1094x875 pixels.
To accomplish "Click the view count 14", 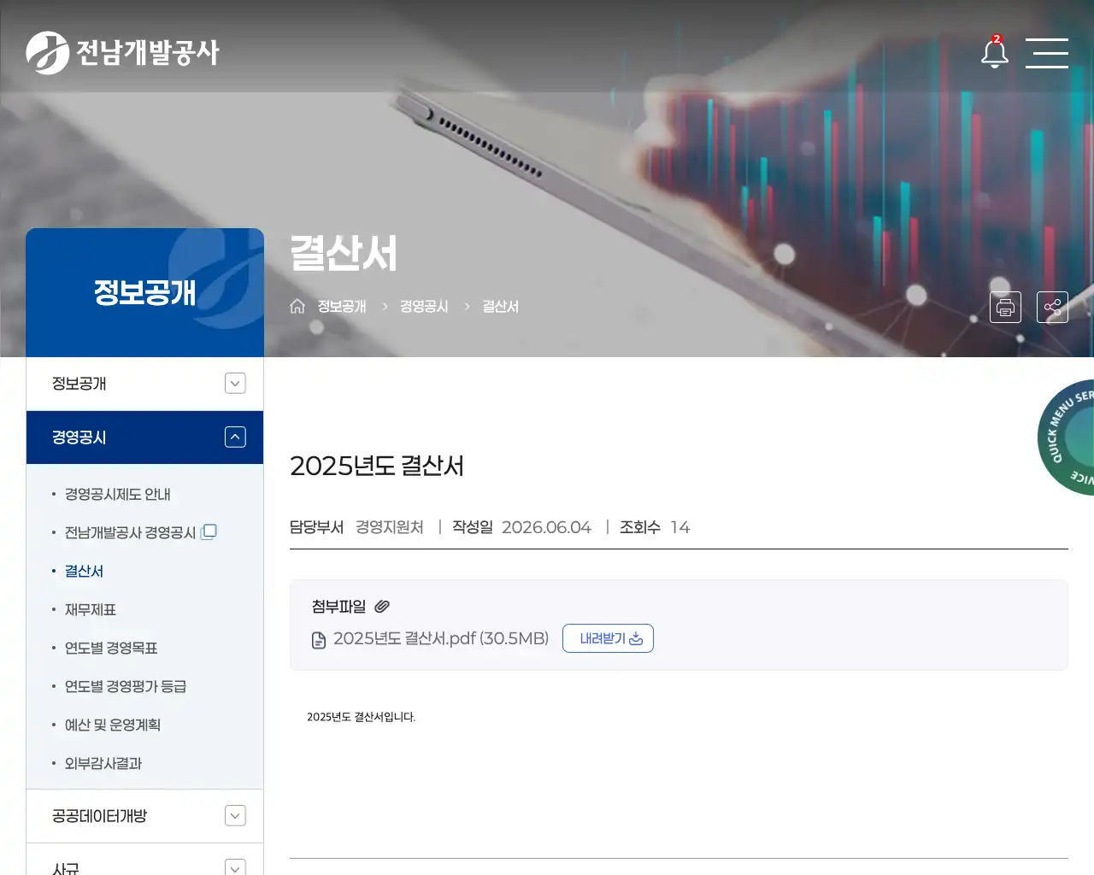I will point(679,527).
